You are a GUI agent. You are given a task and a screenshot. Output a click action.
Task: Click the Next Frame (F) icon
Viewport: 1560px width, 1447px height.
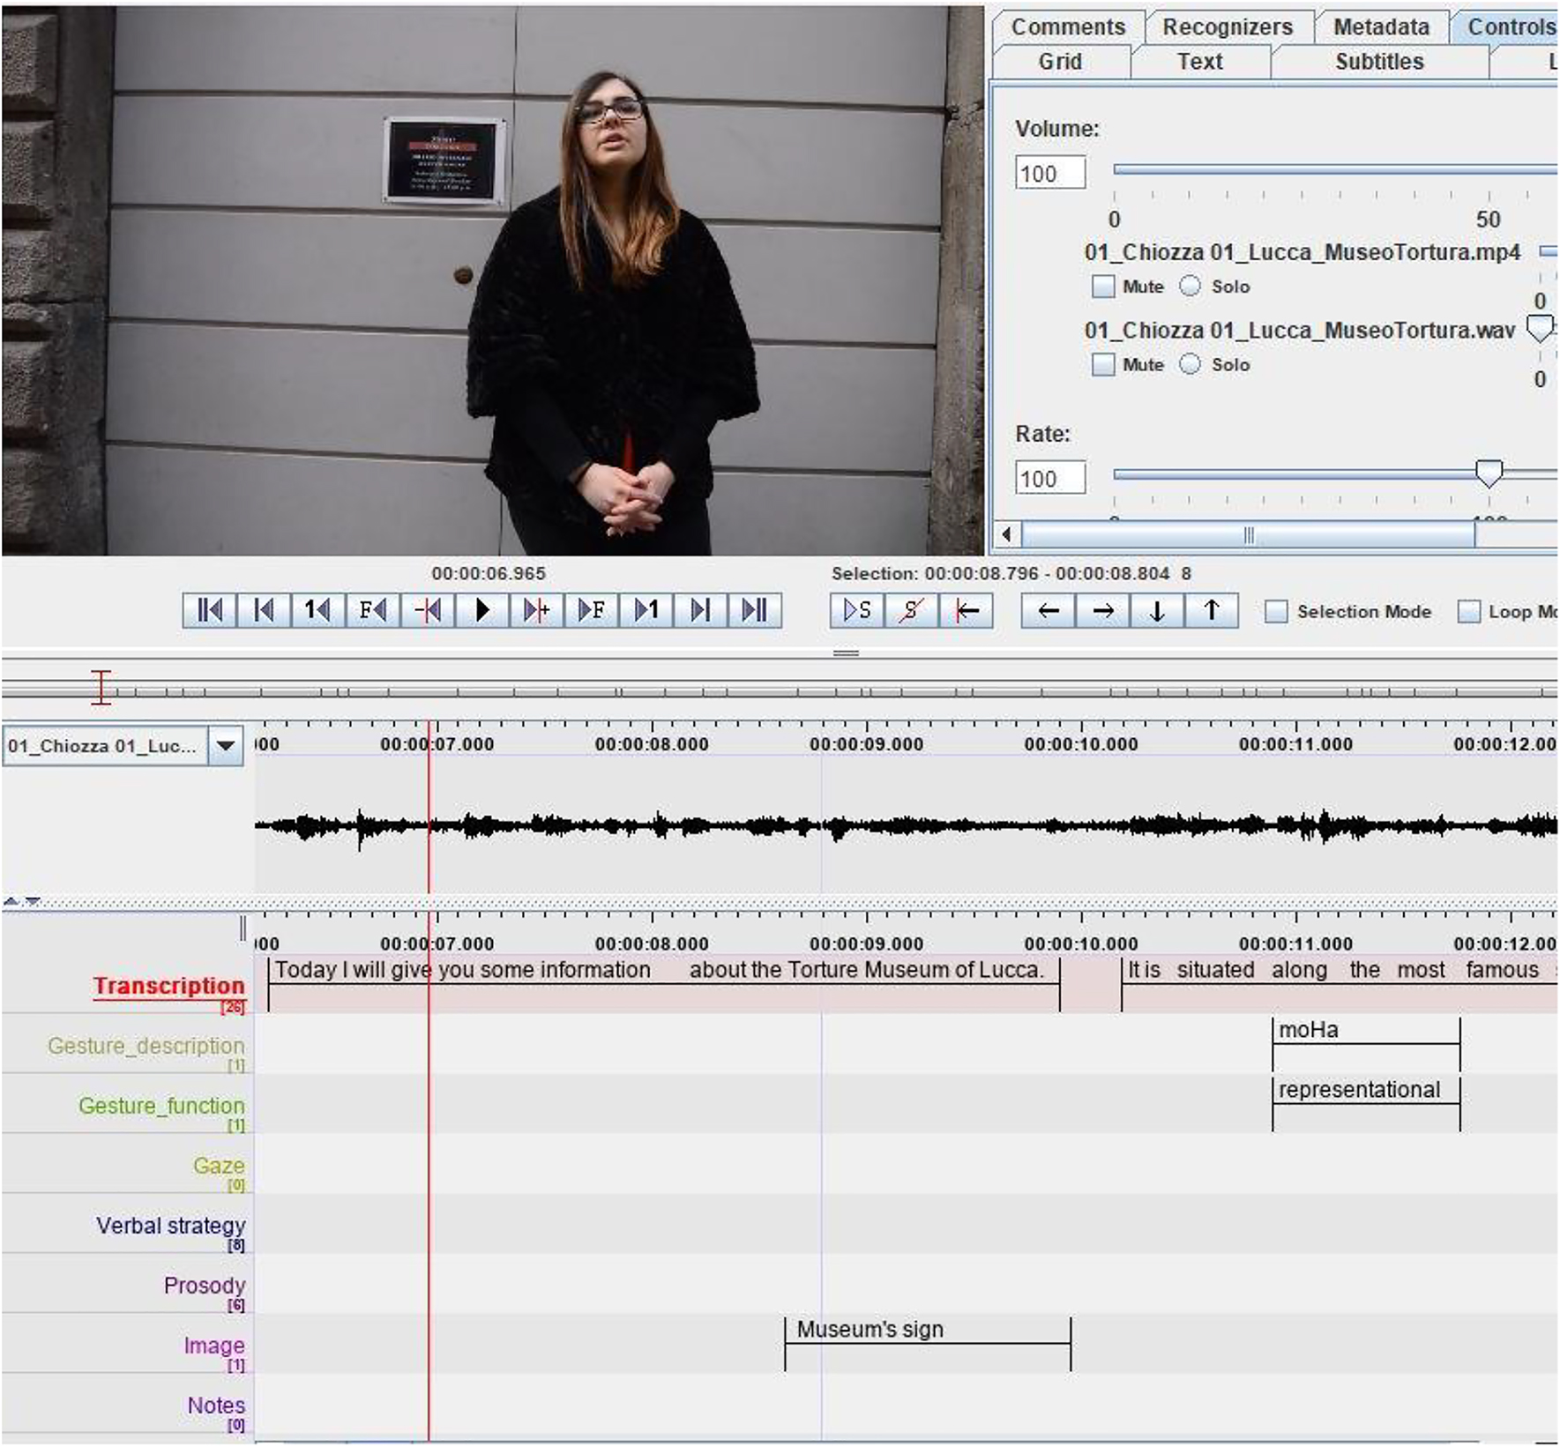click(590, 608)
